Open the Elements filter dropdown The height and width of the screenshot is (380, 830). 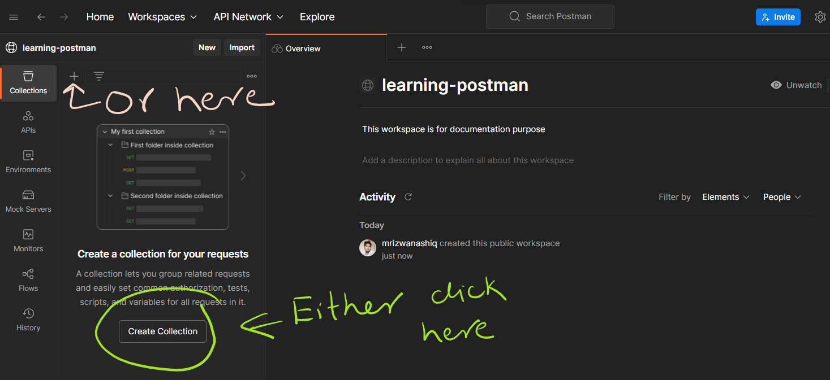pyautogui.click(x=726, y=197)
